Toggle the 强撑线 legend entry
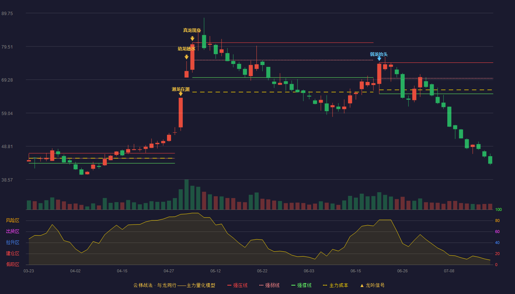The width and height of the screenshot is (515, 294). pyautogui.click(x=301, y=285)
